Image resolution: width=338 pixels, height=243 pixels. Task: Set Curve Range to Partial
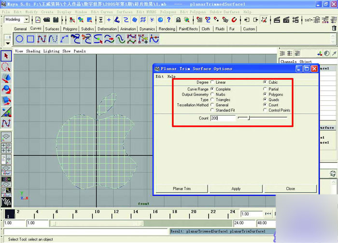tap(265, 89)
